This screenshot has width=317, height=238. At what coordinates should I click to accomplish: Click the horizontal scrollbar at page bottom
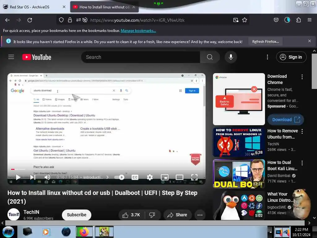(x=155, y=223)
